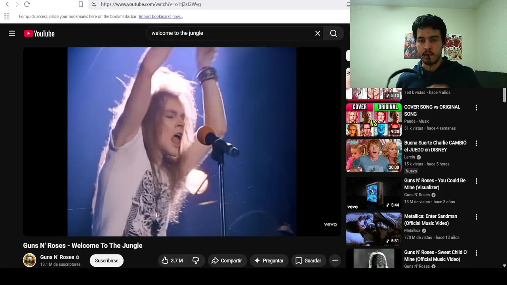
Task: Open 'Buena Suerte Charlie CAMBIÓ el JUEGO' title
Action: point(435,146)
